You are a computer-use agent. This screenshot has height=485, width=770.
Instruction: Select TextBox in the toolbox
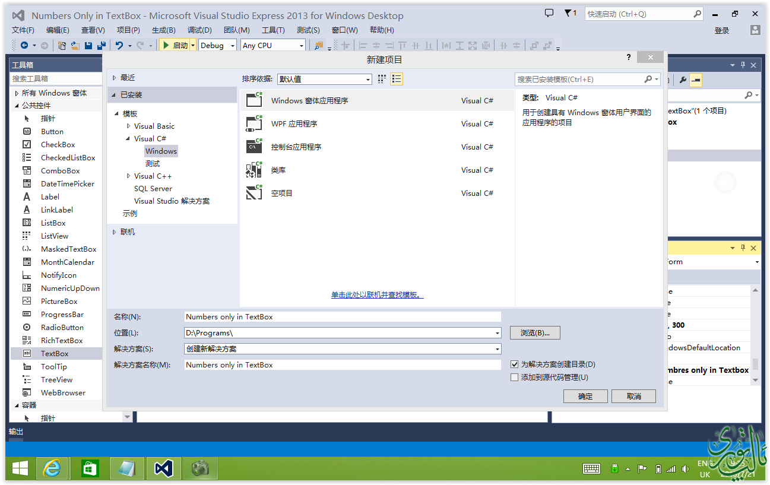pyautogui.click(x=55, y=353)
